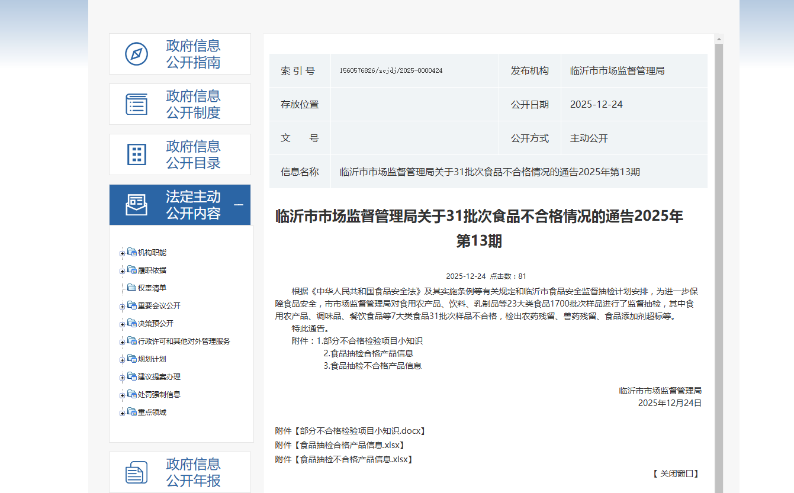This screenshot has height=493, width=794.
Task: Click the folder icon beside 处罚强制信息
Action: pyautogui.click(x=131, y=394)
